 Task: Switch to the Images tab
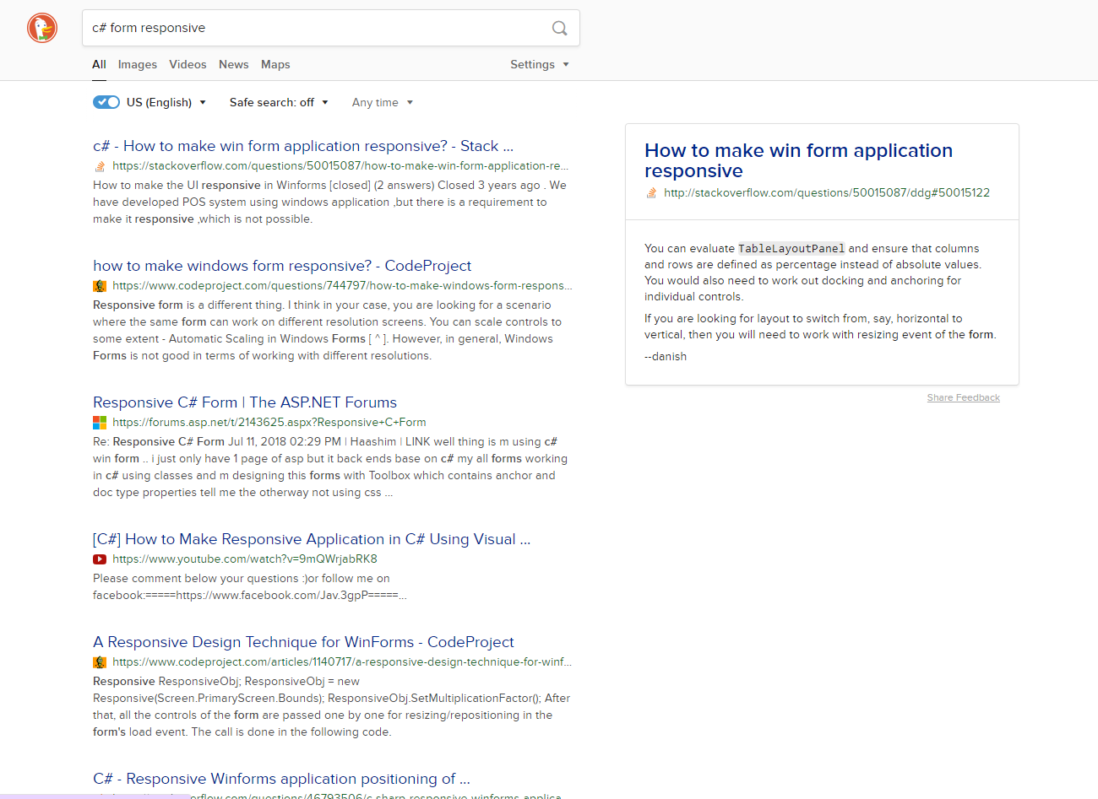coord(138,64)
